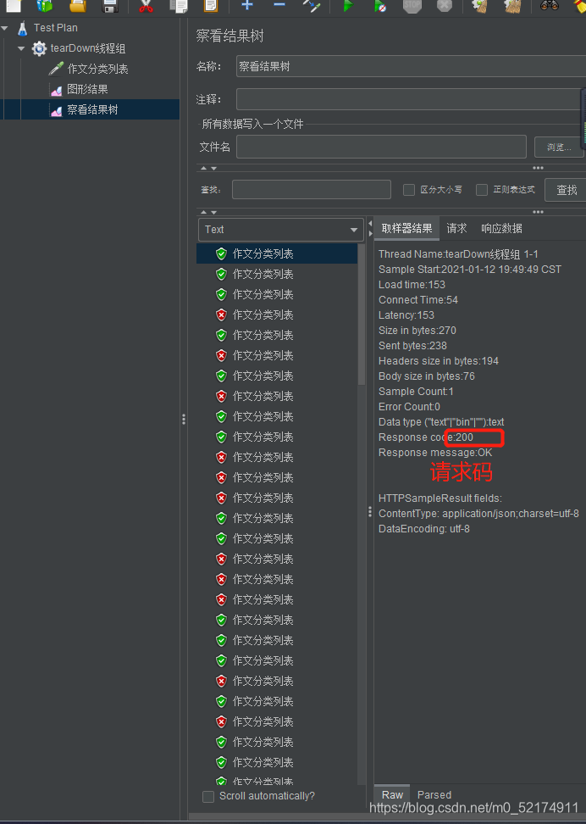Expand all with the blue plus icon

click(x=246, y=5)
